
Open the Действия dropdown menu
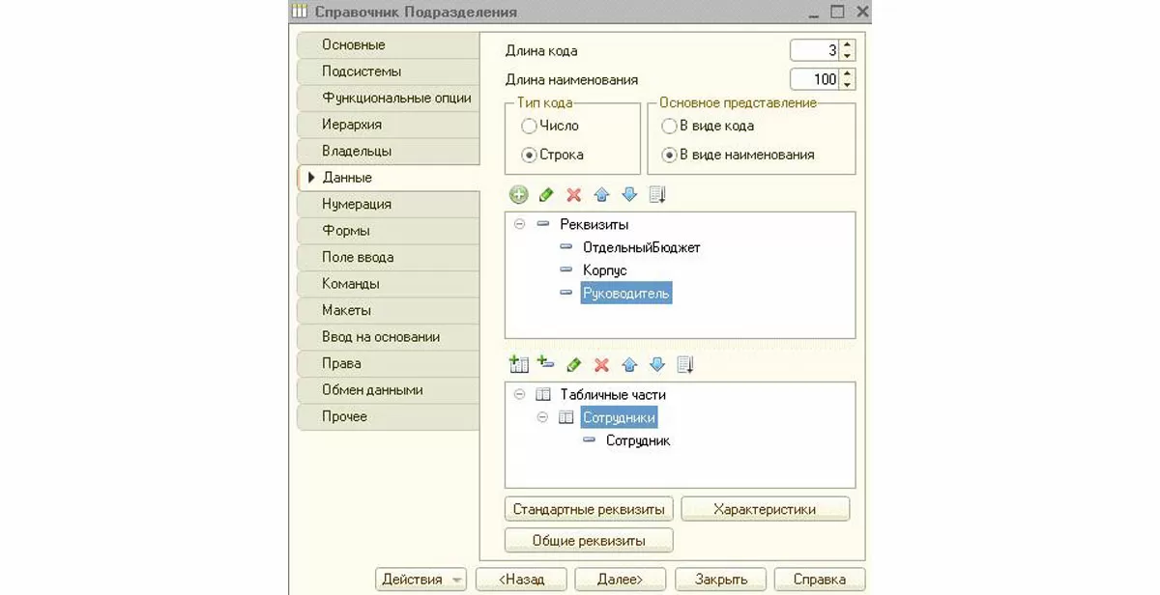click(x=420, y=580)
